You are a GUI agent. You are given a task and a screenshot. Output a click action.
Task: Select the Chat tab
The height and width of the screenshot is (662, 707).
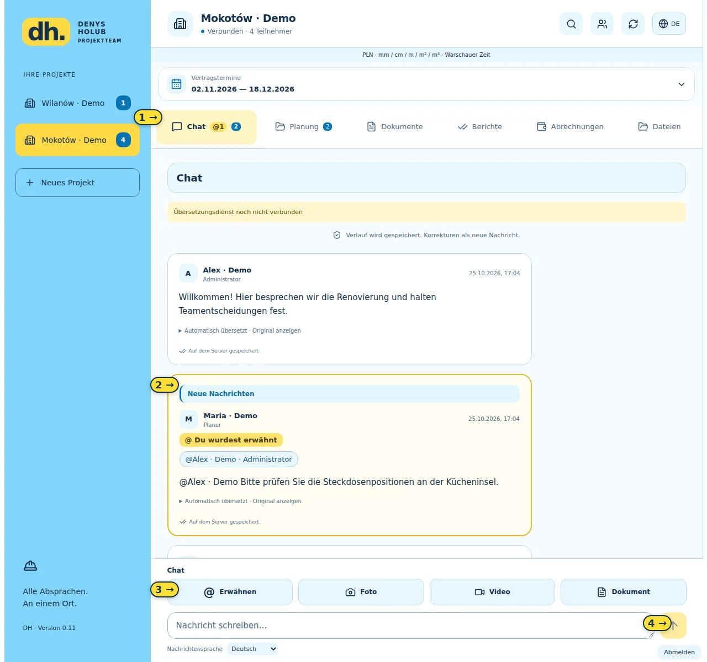coord(207,127)
